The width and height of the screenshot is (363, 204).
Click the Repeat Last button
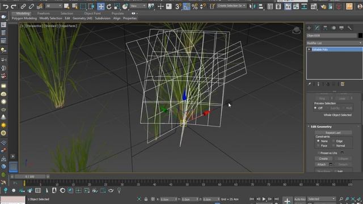click(x=333, y=133)
